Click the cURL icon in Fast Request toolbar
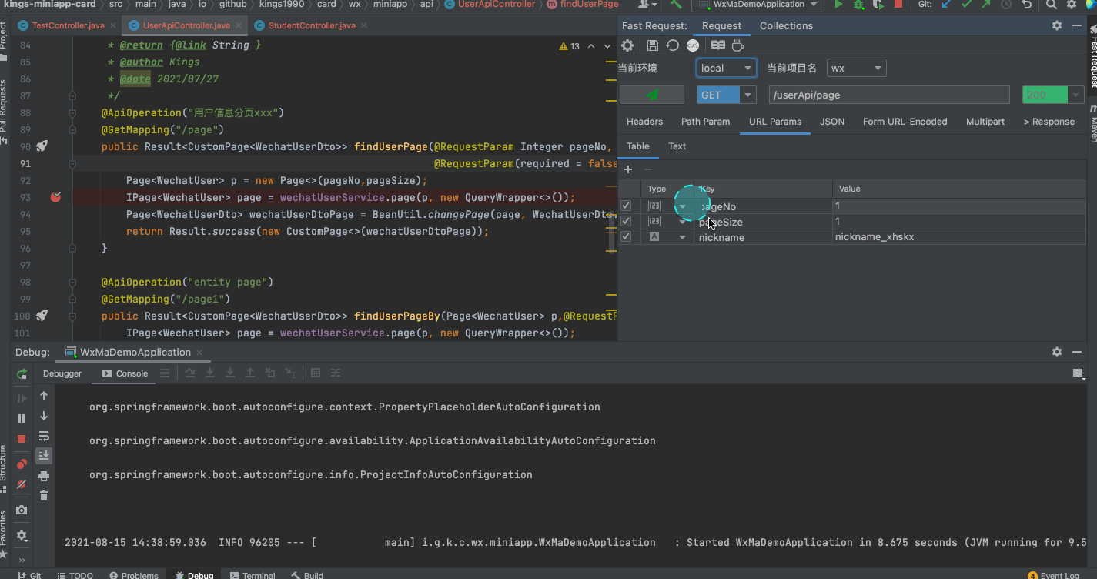This screenshot has height=579, width=1097. [x=693, y=46]
